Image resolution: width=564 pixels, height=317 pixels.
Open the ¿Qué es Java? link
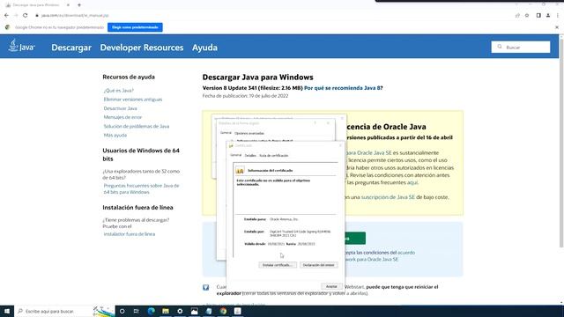pyautogui.click(x=118, y=91)
